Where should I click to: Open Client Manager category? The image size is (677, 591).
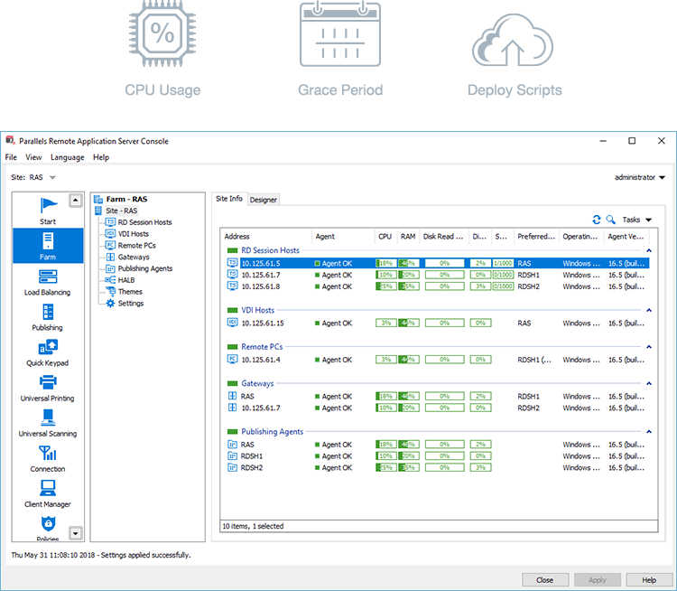tap(48, 494)
